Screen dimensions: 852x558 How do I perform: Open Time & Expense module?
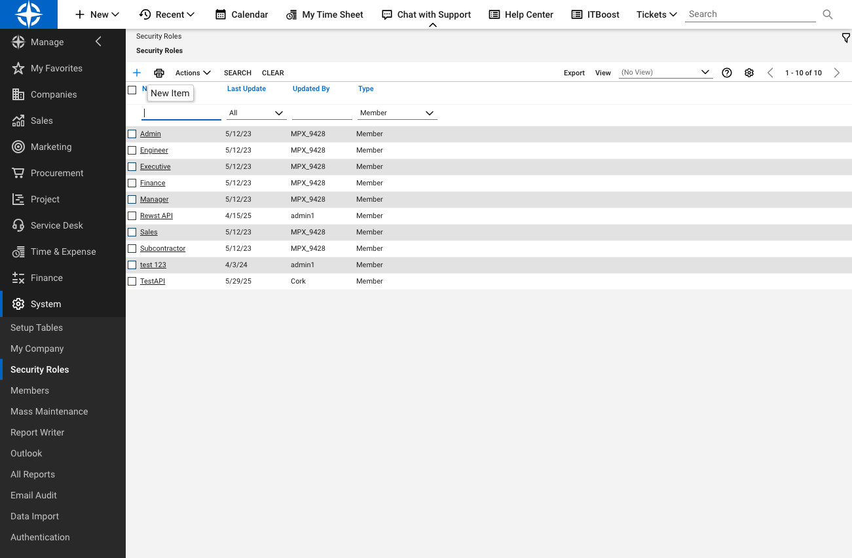coord(63,251)
